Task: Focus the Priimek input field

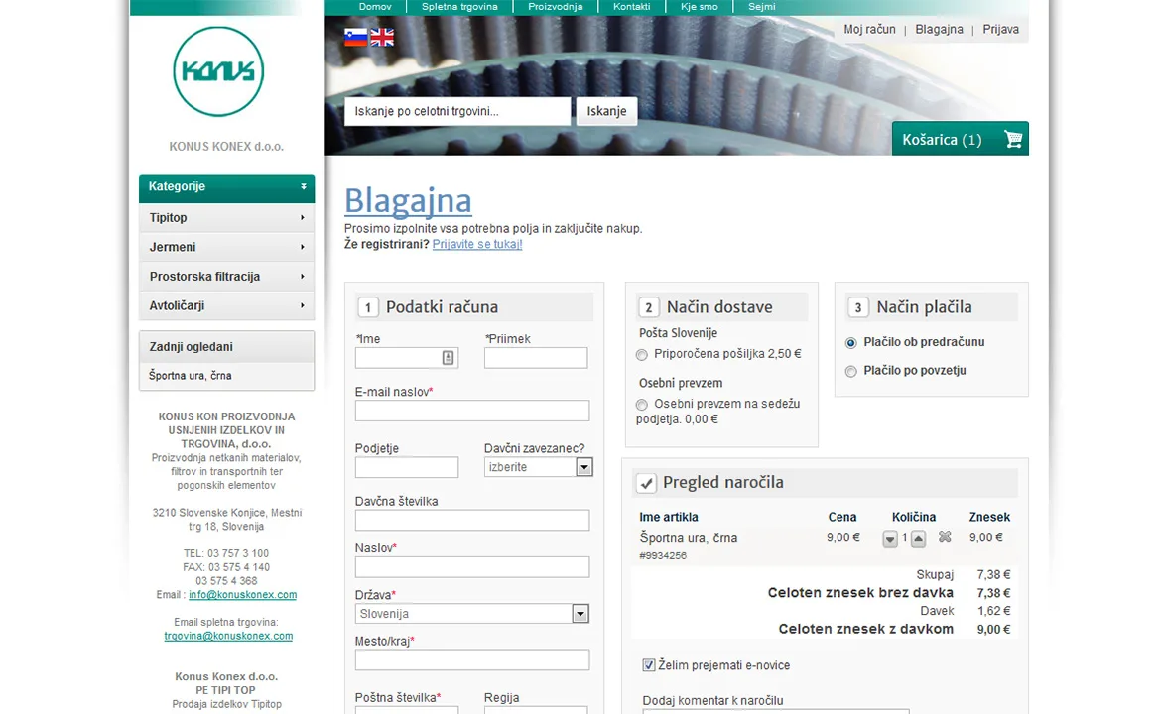Action: [x=536, y=358]
